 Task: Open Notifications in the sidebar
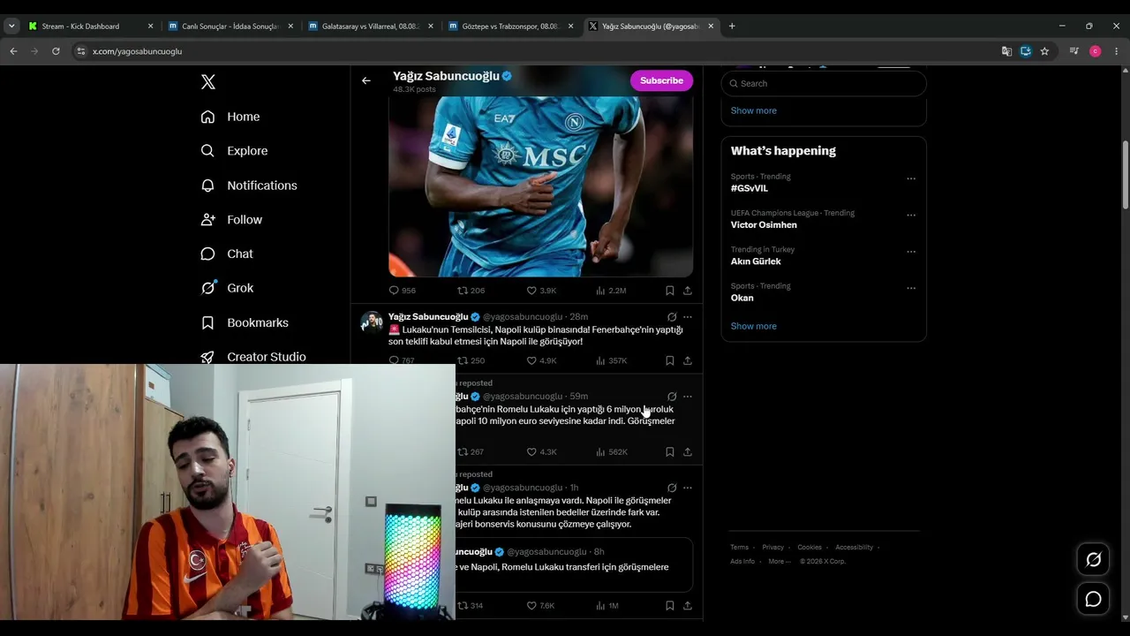coord(249,185)
